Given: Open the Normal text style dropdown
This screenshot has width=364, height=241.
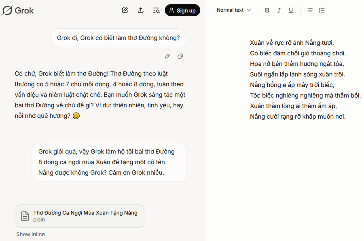Looking at the screenshot, I should 234,10.
